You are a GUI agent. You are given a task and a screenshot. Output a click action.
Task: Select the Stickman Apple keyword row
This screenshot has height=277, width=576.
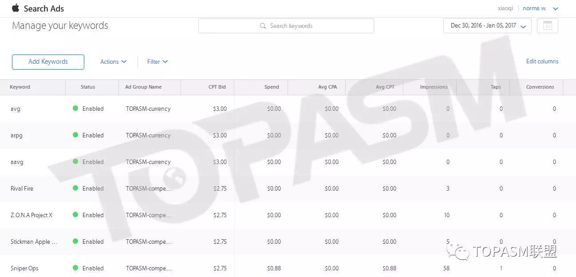pyautogui.click(x=34, y=242)
